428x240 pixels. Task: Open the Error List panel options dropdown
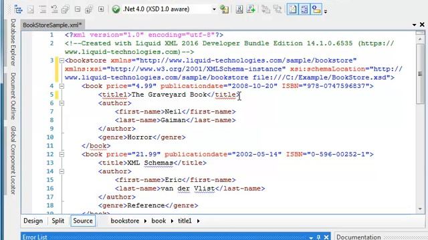[311, 237]
